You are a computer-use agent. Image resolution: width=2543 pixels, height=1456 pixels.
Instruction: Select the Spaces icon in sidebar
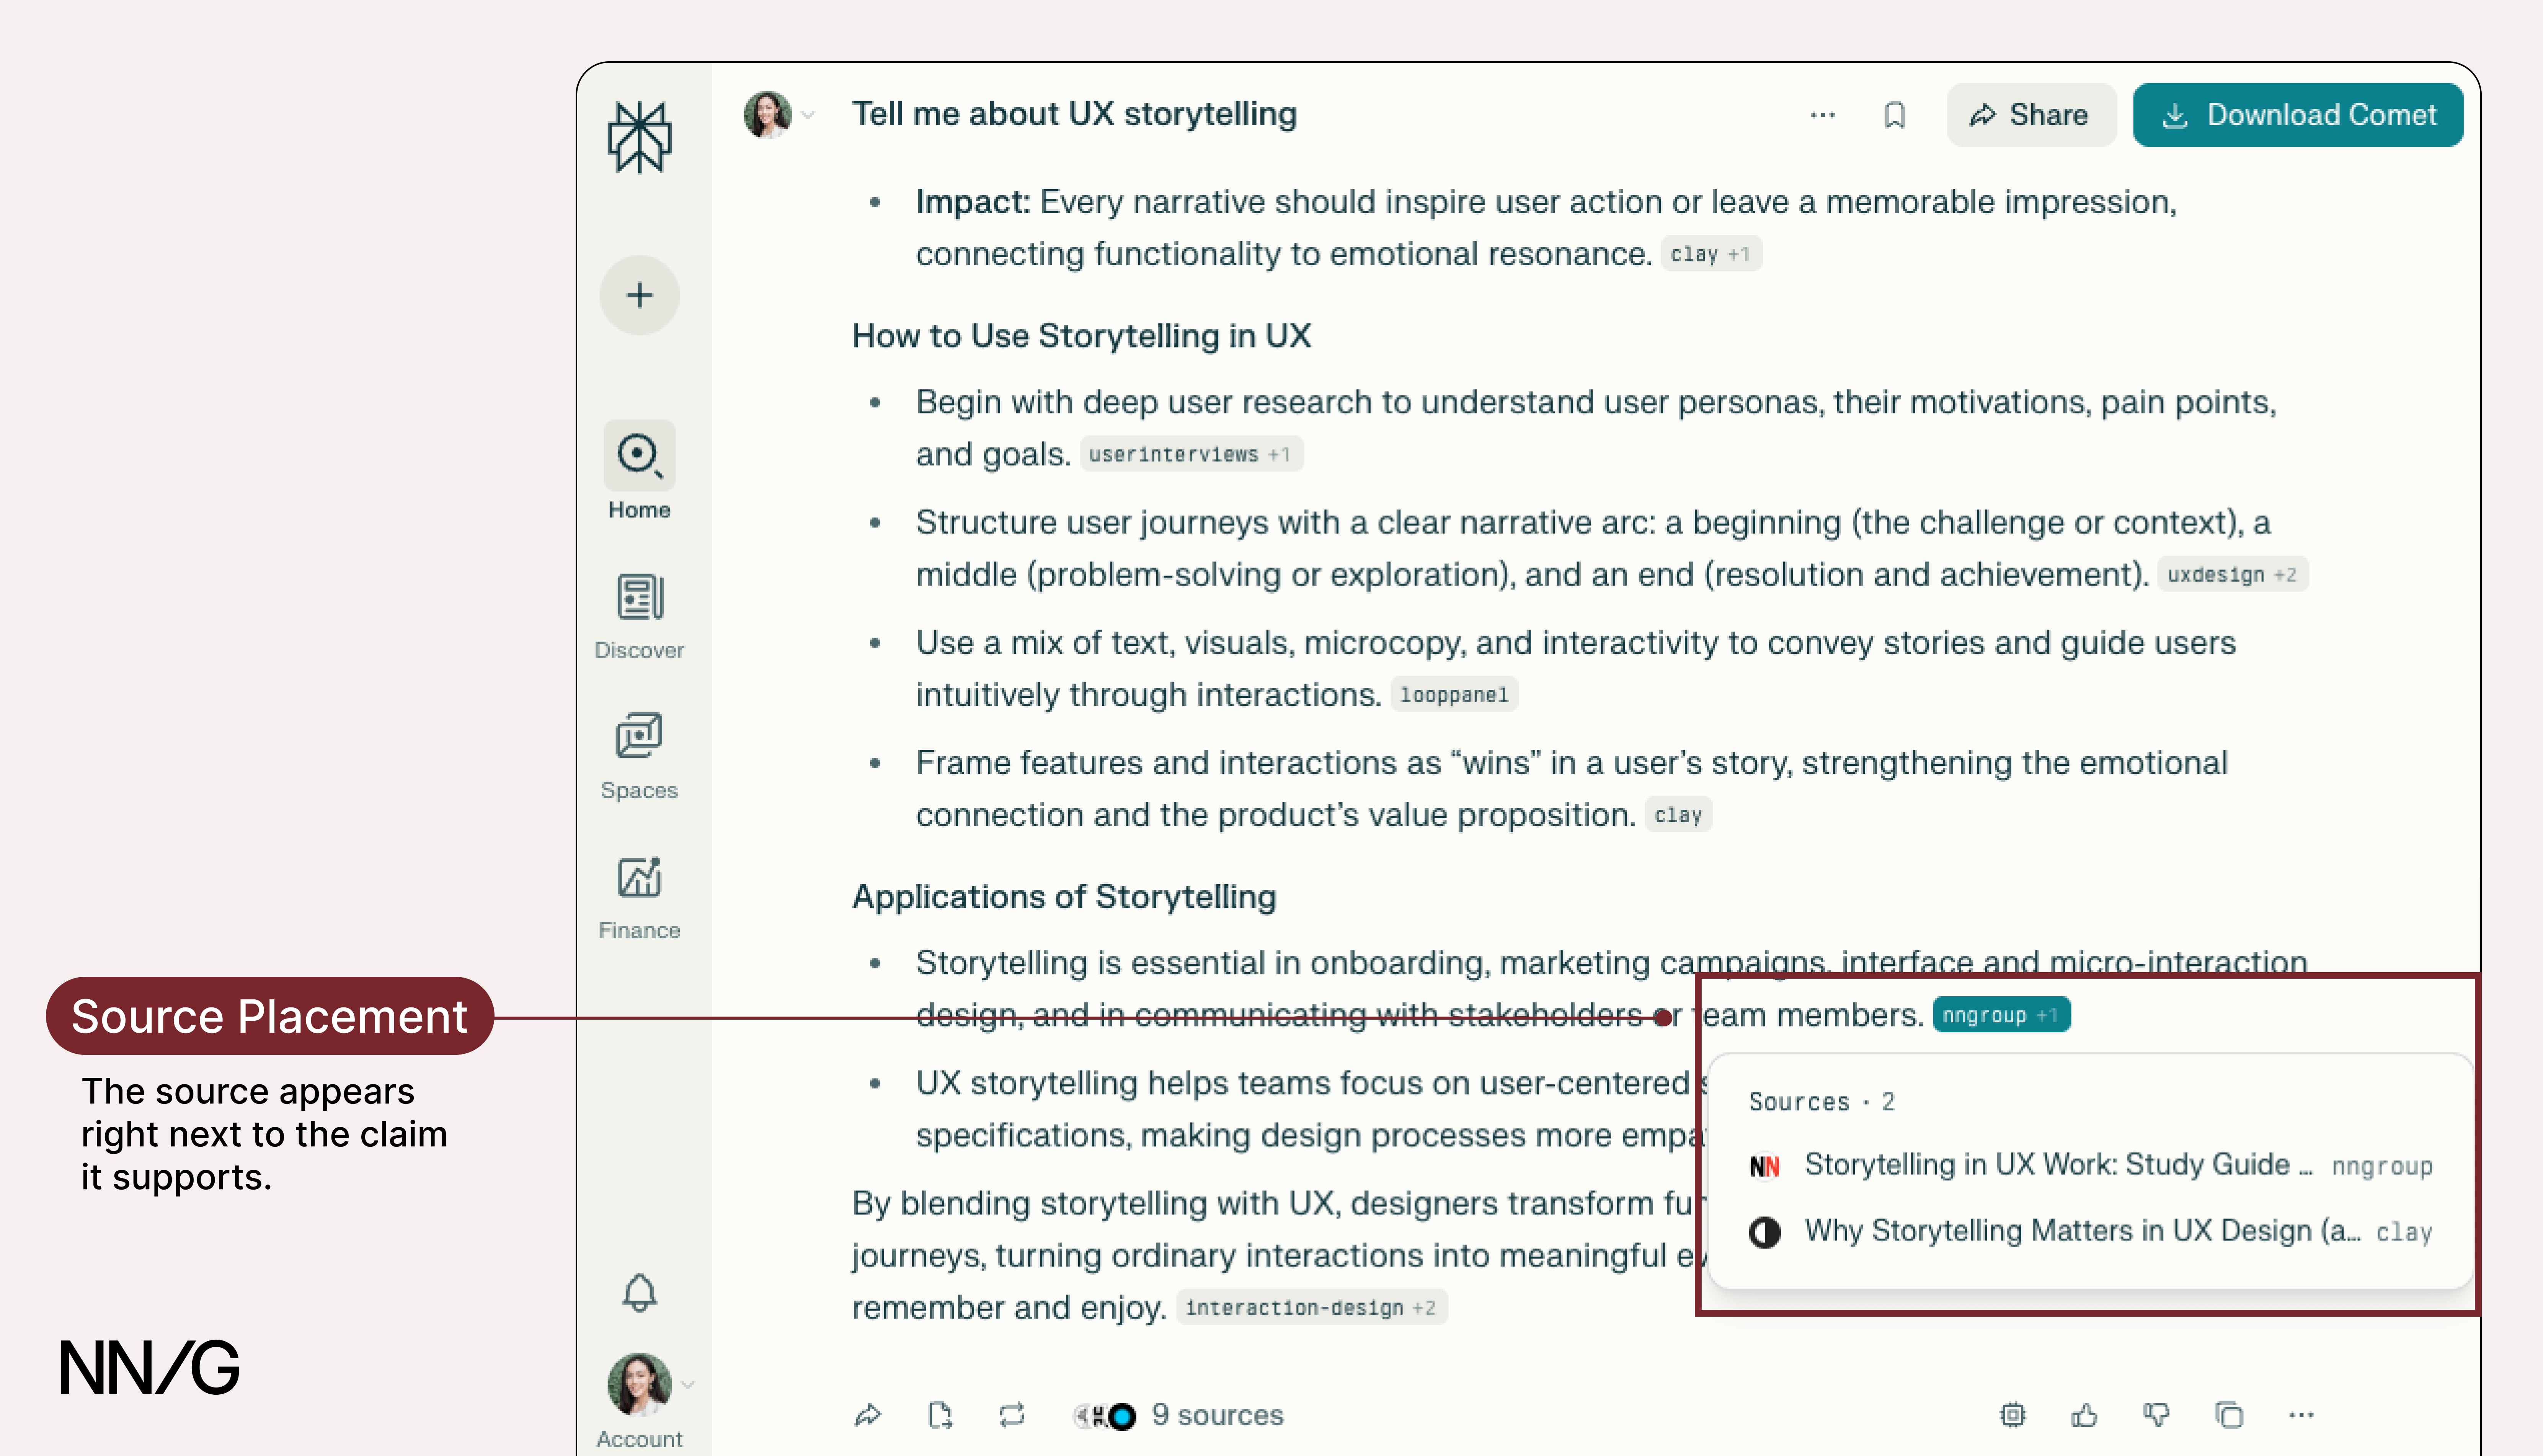click(638, 755)
